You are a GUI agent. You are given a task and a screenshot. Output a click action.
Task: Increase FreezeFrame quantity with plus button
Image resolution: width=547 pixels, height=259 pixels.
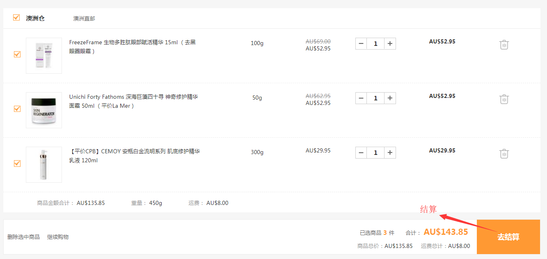point(390,43)
